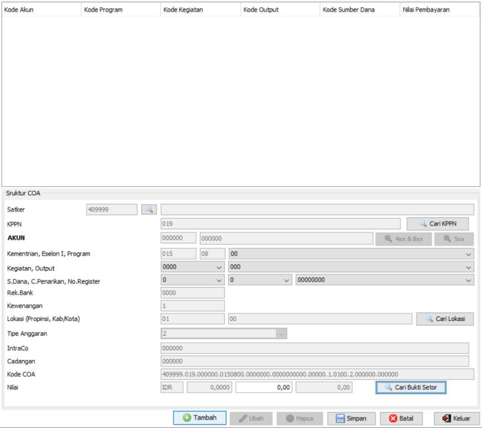The image size is (482, 428).
Task: Open Cari Bukti Setor search
Action: (x=410, y=387)
